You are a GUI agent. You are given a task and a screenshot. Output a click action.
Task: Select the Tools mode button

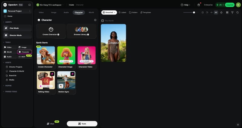point(82,124)
